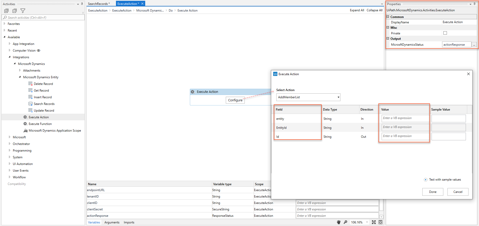Screen dimensions: 479x226
Task: Expand the Recent node
Action: 4,30
